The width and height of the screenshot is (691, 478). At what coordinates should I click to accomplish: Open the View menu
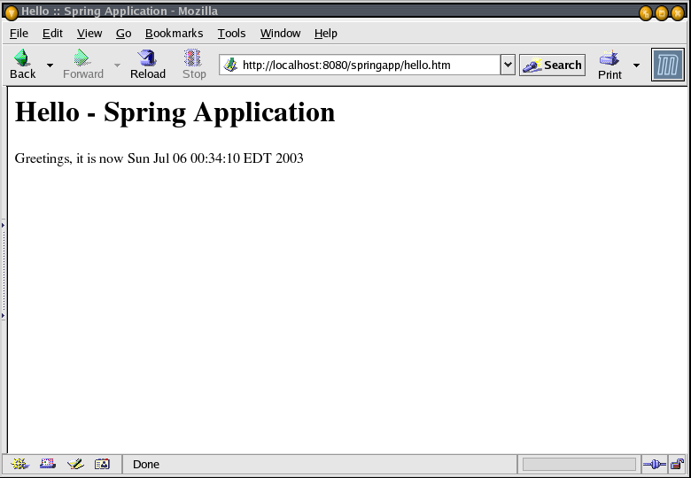pyautogui.click(x=89, y=34)
